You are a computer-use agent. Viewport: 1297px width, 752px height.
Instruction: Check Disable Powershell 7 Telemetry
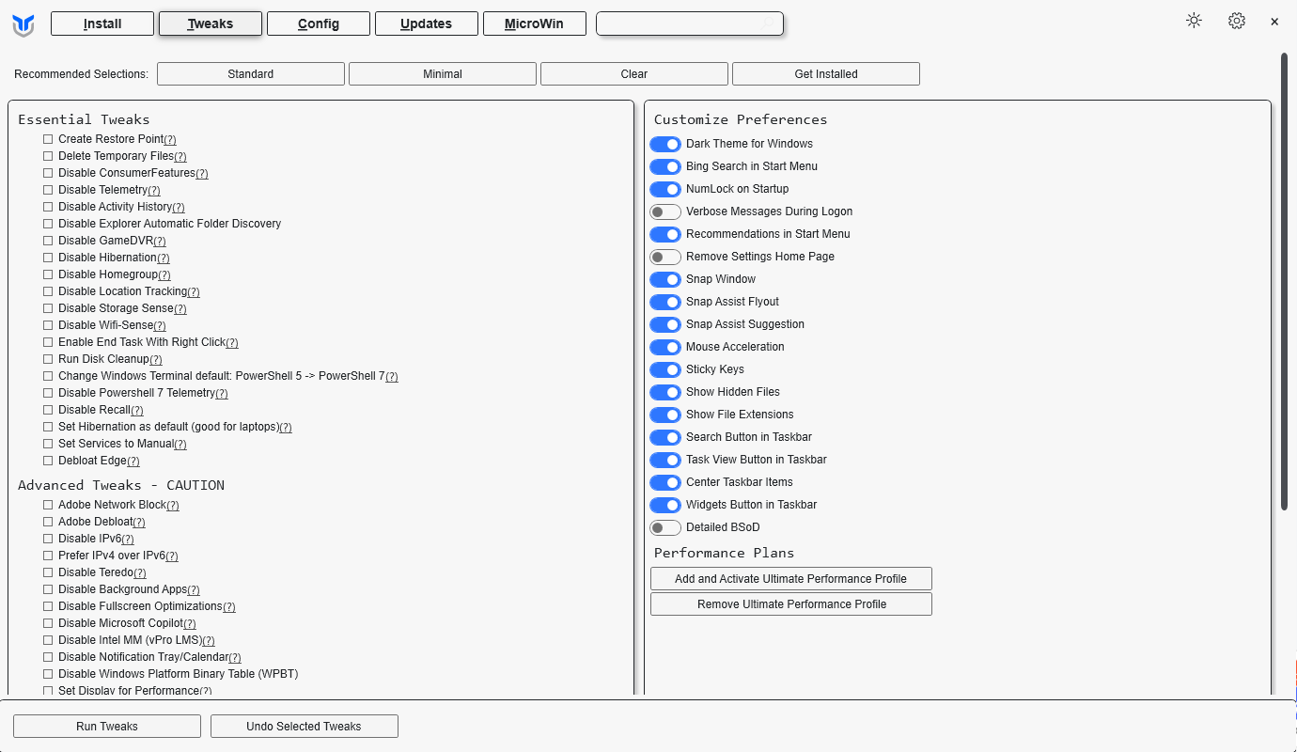[x=48, y=393]
